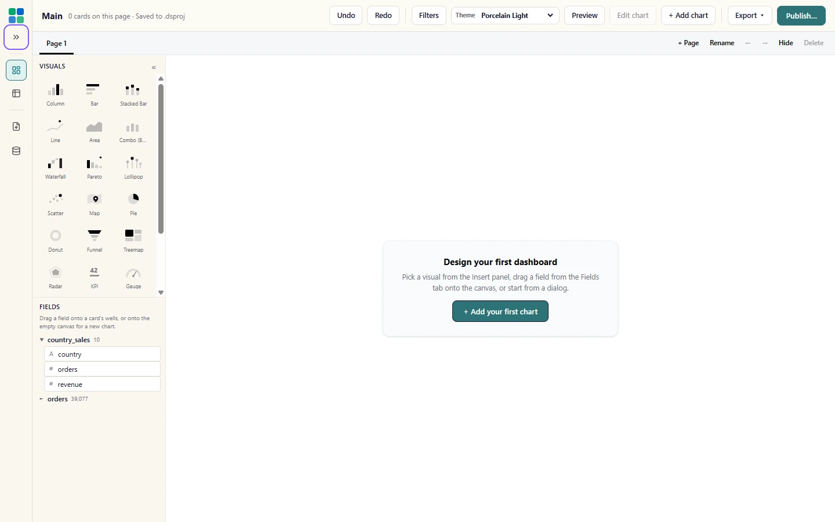This screenshot has height=522, width=835.
Task: Switch to the Page 1 tab
Action: click(x=56, y=43)
